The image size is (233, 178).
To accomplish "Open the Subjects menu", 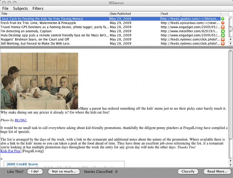I will 20,9.
